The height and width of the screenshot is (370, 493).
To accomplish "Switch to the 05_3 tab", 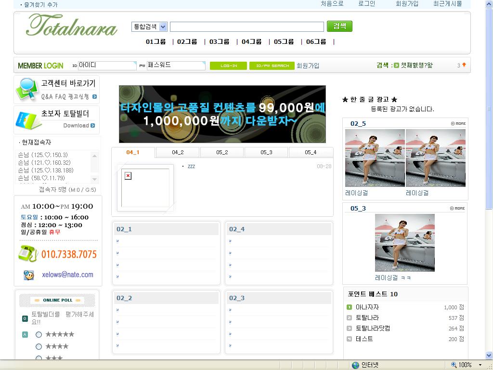I will coord(266,152).
